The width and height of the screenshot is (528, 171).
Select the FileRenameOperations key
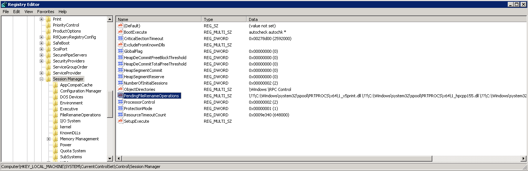[80, 115]
